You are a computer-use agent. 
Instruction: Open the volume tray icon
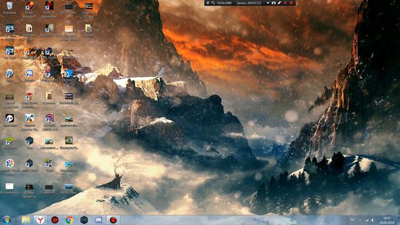[x=372, y=220]
